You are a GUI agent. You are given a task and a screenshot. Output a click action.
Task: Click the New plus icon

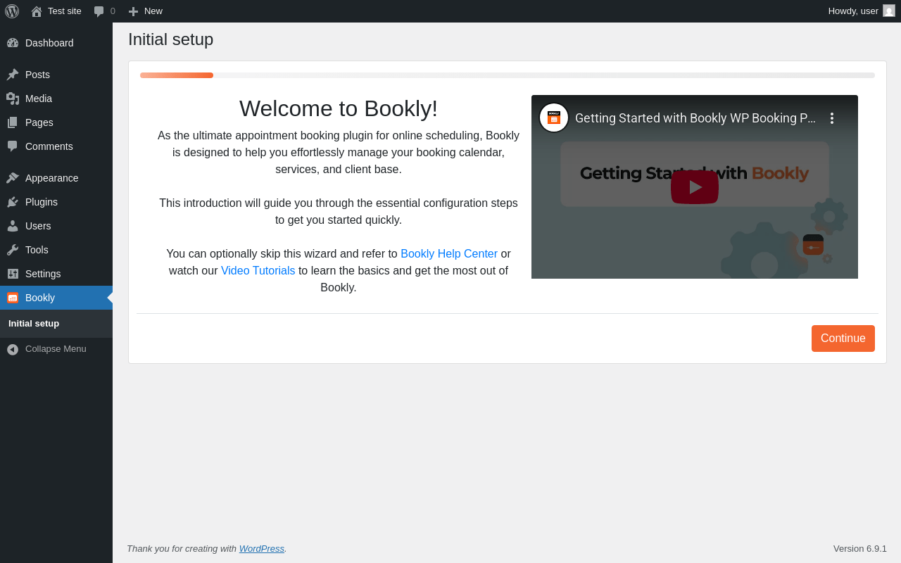pyautogui.click(x=133, y=11)
